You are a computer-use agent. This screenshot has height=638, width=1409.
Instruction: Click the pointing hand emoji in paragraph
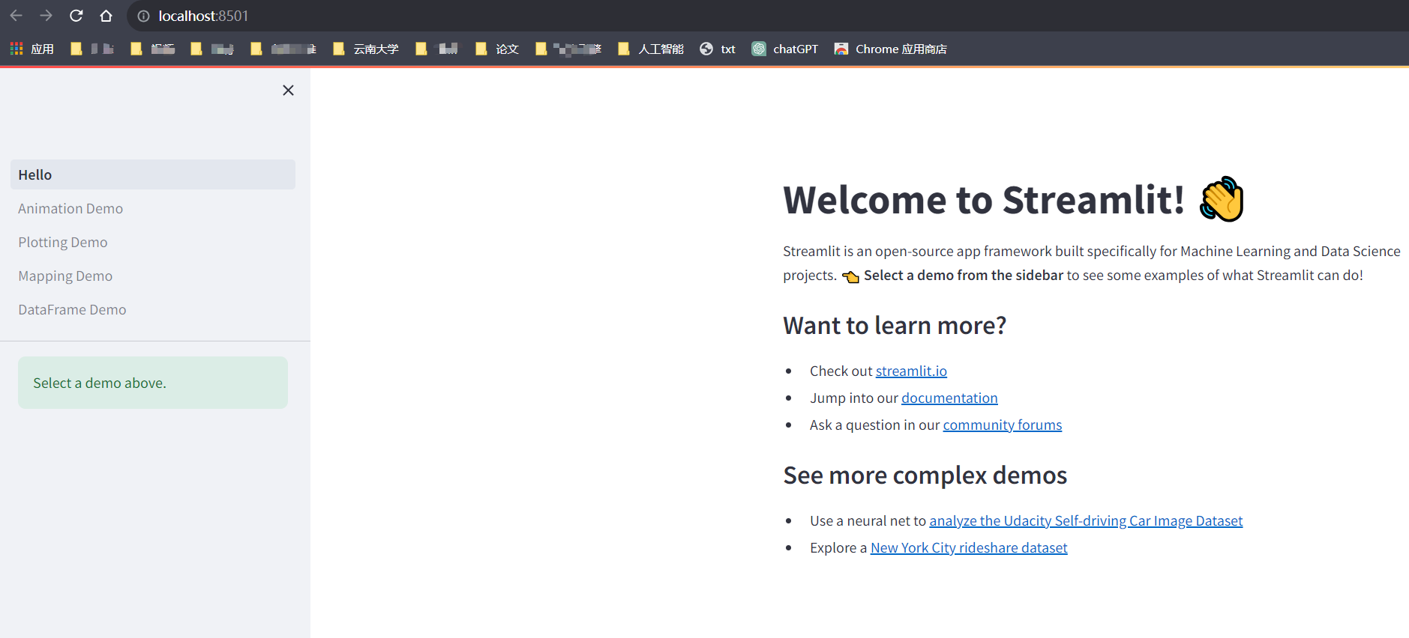pos(850,276)
